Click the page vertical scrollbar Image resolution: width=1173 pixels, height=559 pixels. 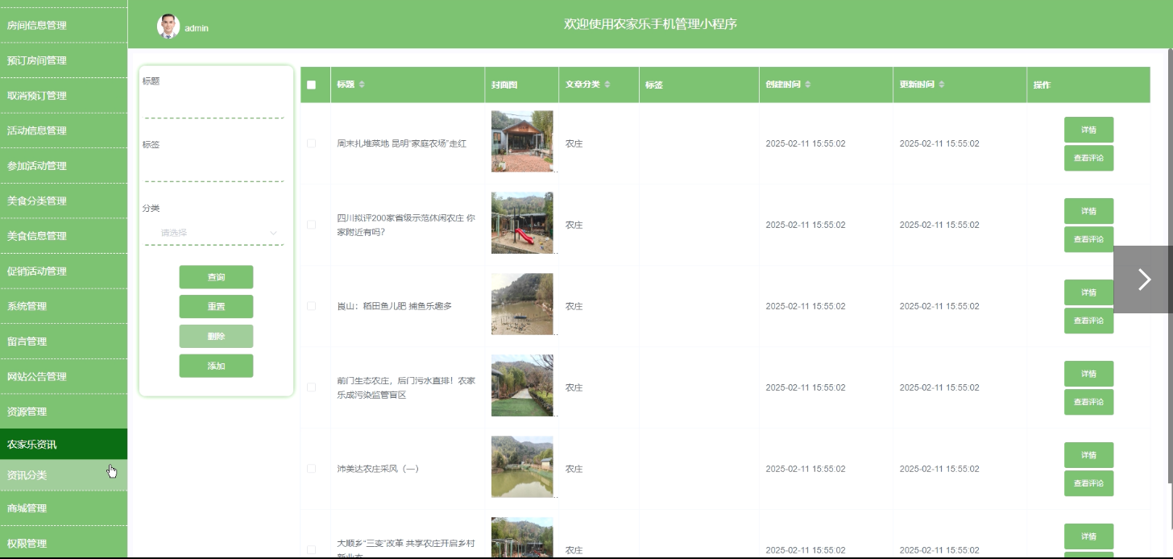click(x=1170, y=266)
